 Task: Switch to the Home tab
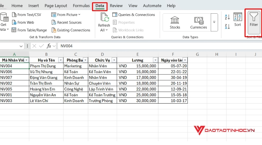pos(17,6)
